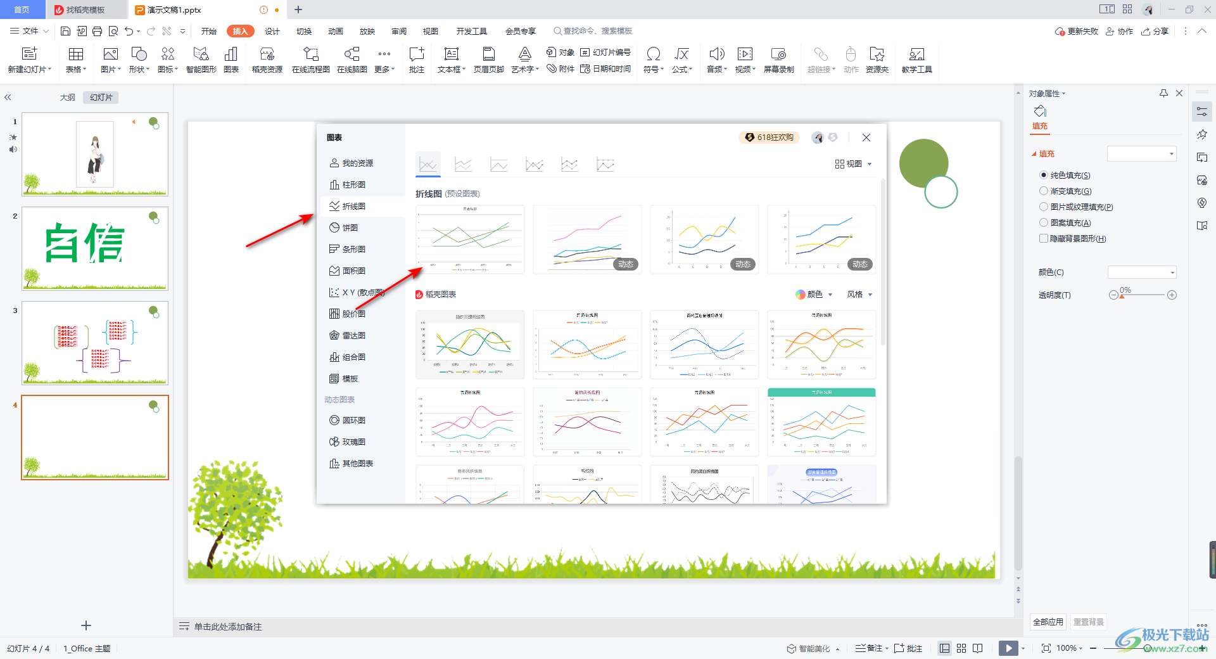Open the Review (审阅) ribbon tab
The image size is (1216, 659).
click(x=399, y=31)
